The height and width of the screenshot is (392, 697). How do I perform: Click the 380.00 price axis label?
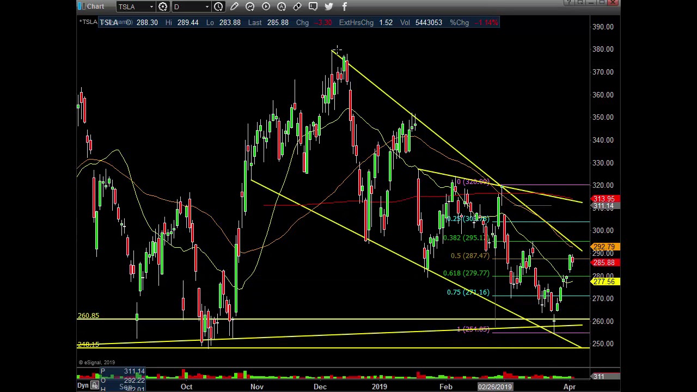coord(602,49)
